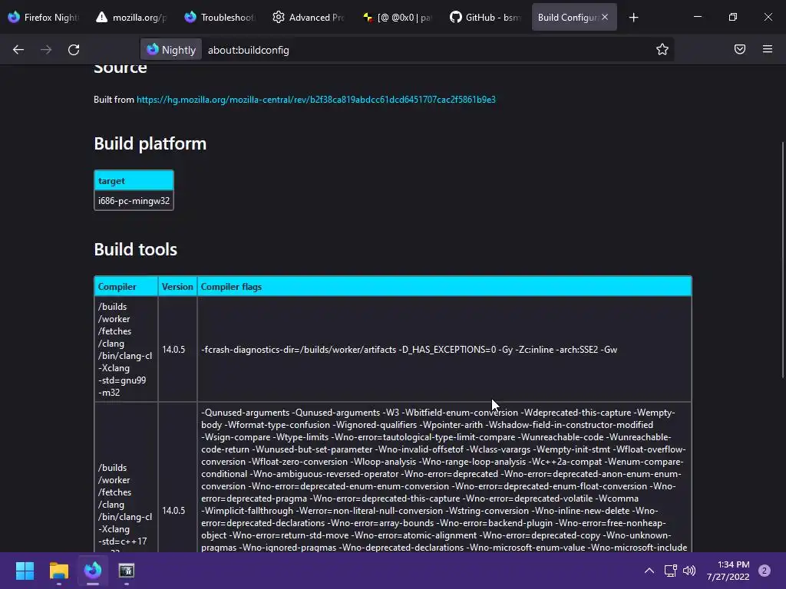Open the Save to Pocket button
The height and width of the screenshot is (589, 786).
pos(740,49)
